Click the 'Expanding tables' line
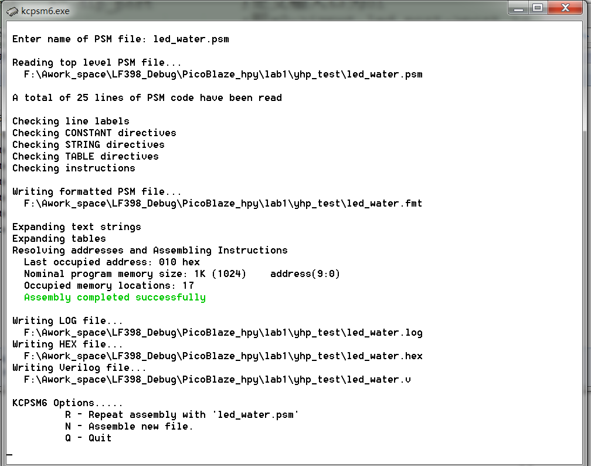This screenshot has width=591, height=466. click(x=59, y=238)
